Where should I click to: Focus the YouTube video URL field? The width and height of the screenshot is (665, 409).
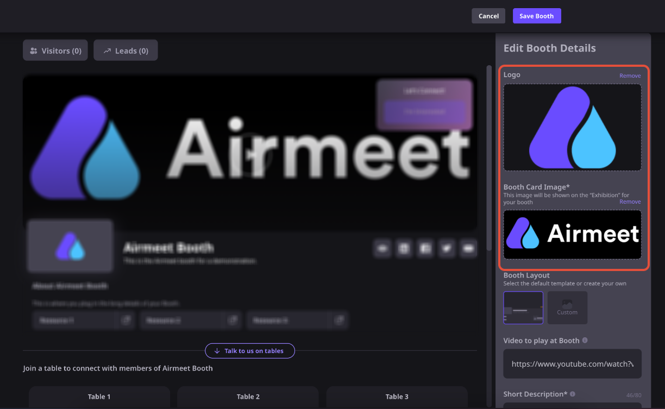573,364
